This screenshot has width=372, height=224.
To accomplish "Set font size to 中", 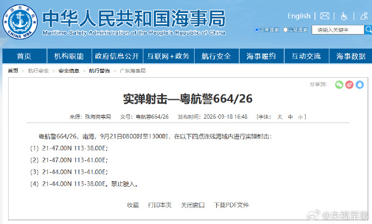I will tap(291, 117).
